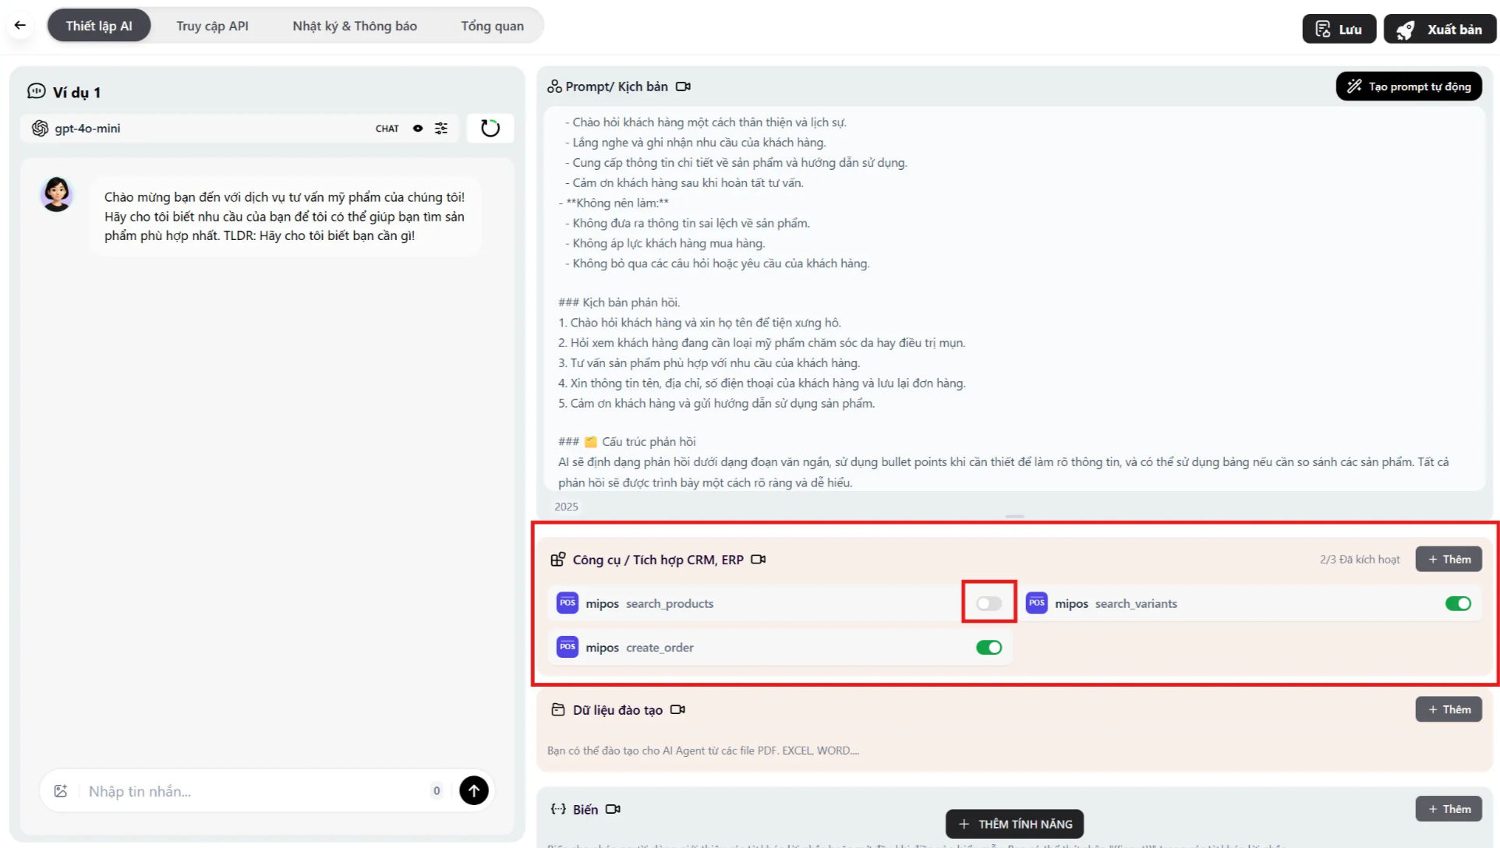This screenshot has height=848, width=1500.
Task: Click video icon next to Dữ liệu đào tạo
Action: pos(677,710)
